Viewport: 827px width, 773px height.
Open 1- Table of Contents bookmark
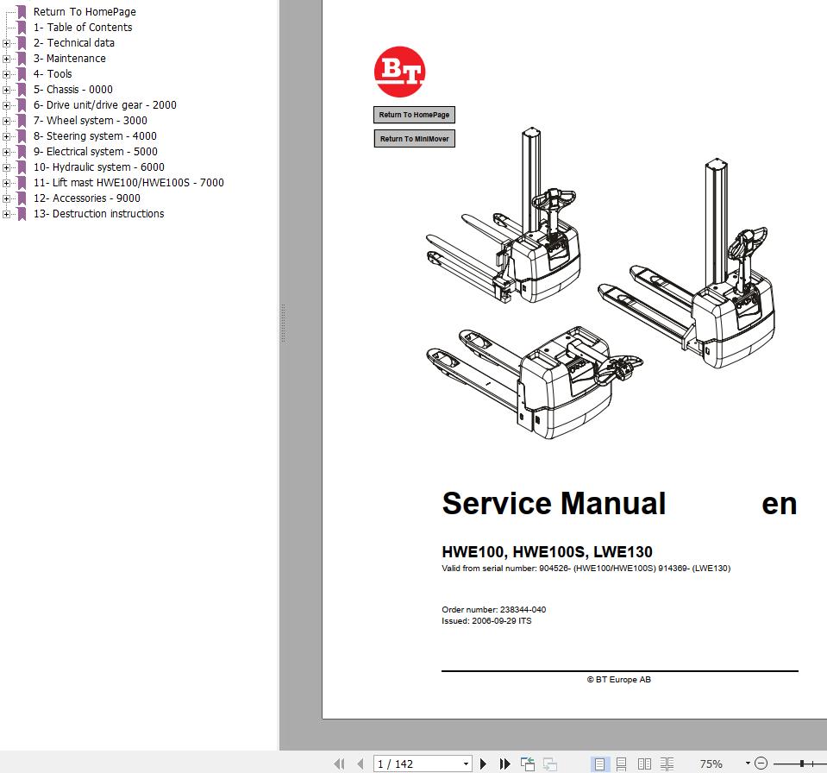(x=83, y=28)
